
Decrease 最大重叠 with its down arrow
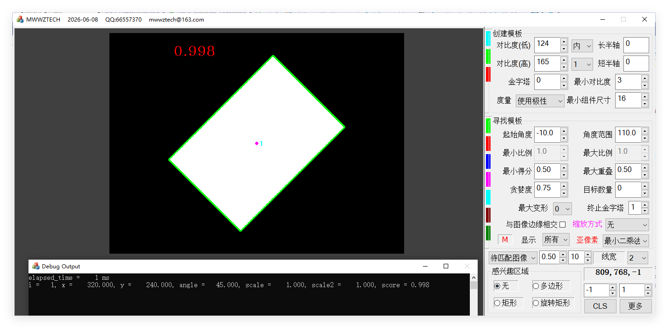point(645,175)
